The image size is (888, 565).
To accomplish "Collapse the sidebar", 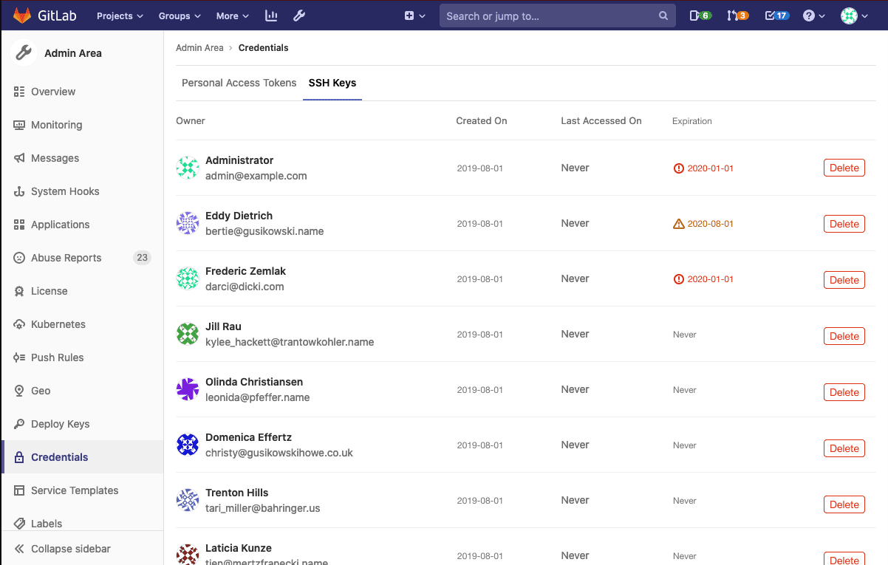I will coord(69,549).
